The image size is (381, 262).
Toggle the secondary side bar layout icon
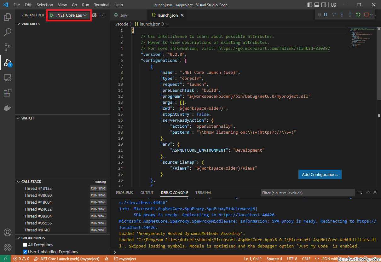324,5
